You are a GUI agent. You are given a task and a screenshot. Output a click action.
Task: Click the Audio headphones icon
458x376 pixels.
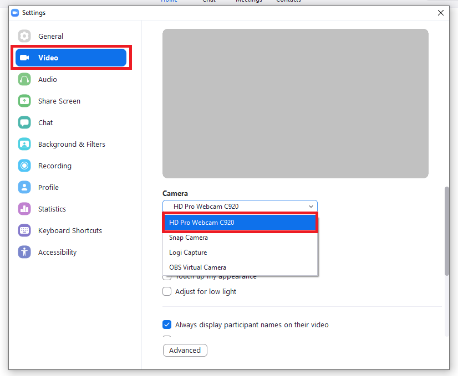pos(24,79)
